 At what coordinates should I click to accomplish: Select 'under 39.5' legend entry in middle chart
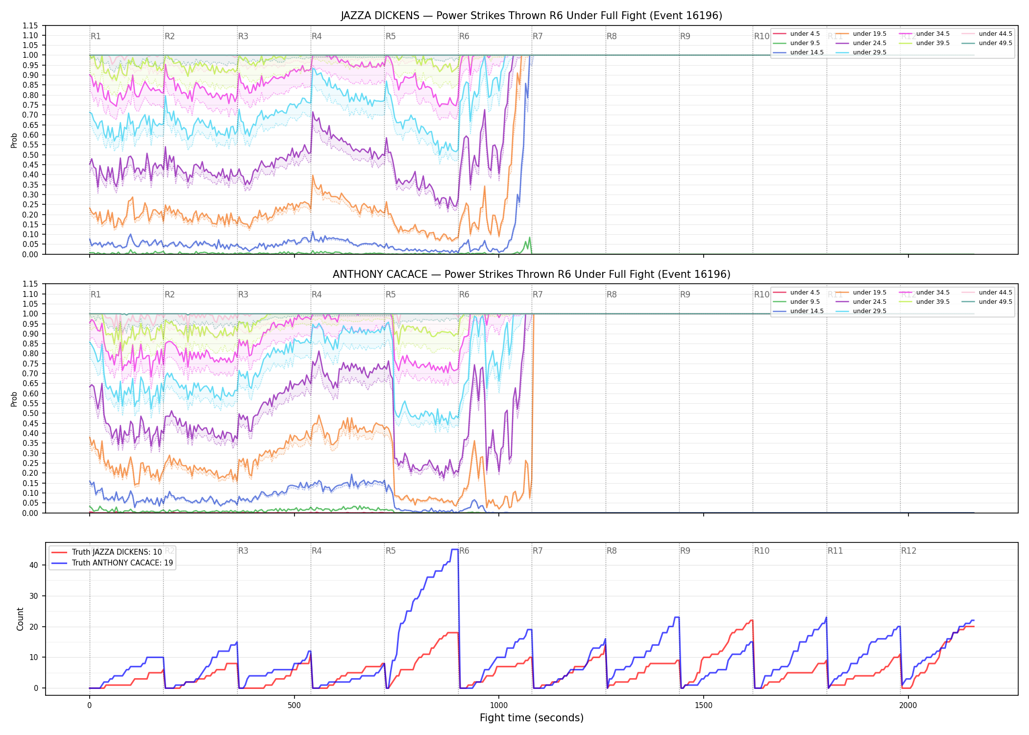925,302
